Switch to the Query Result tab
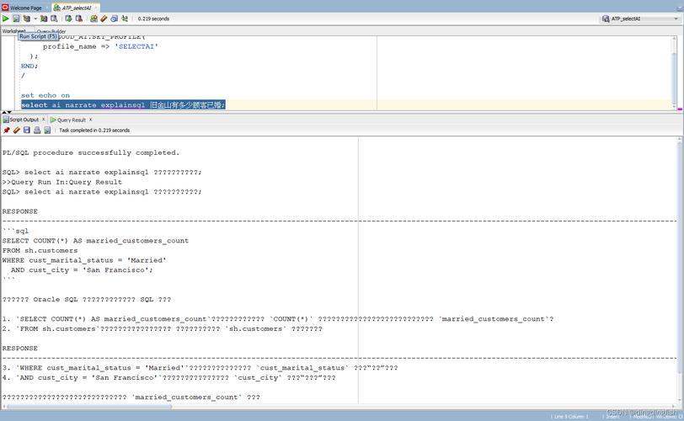684x421 pixels. (71, 120)
